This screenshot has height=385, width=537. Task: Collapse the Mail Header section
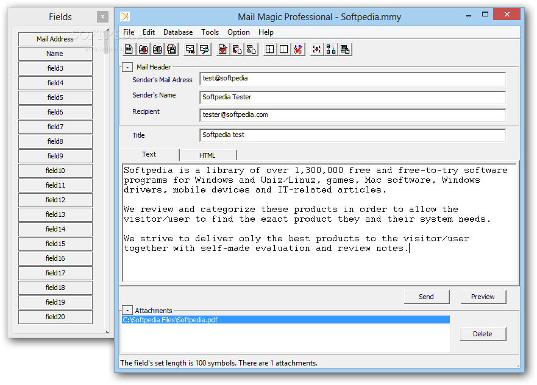point(127,67)
